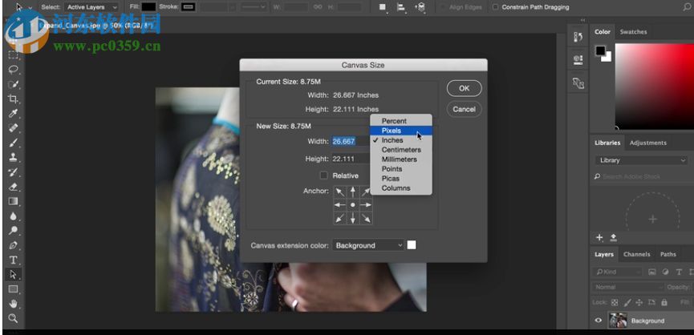Open the path arrangement icon in options bar
Viewport: 694px width, 335px height.
tap(420, 7)
